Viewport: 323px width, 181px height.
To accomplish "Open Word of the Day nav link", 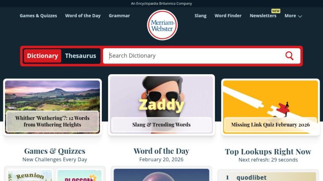I will [x=83, y=16].
